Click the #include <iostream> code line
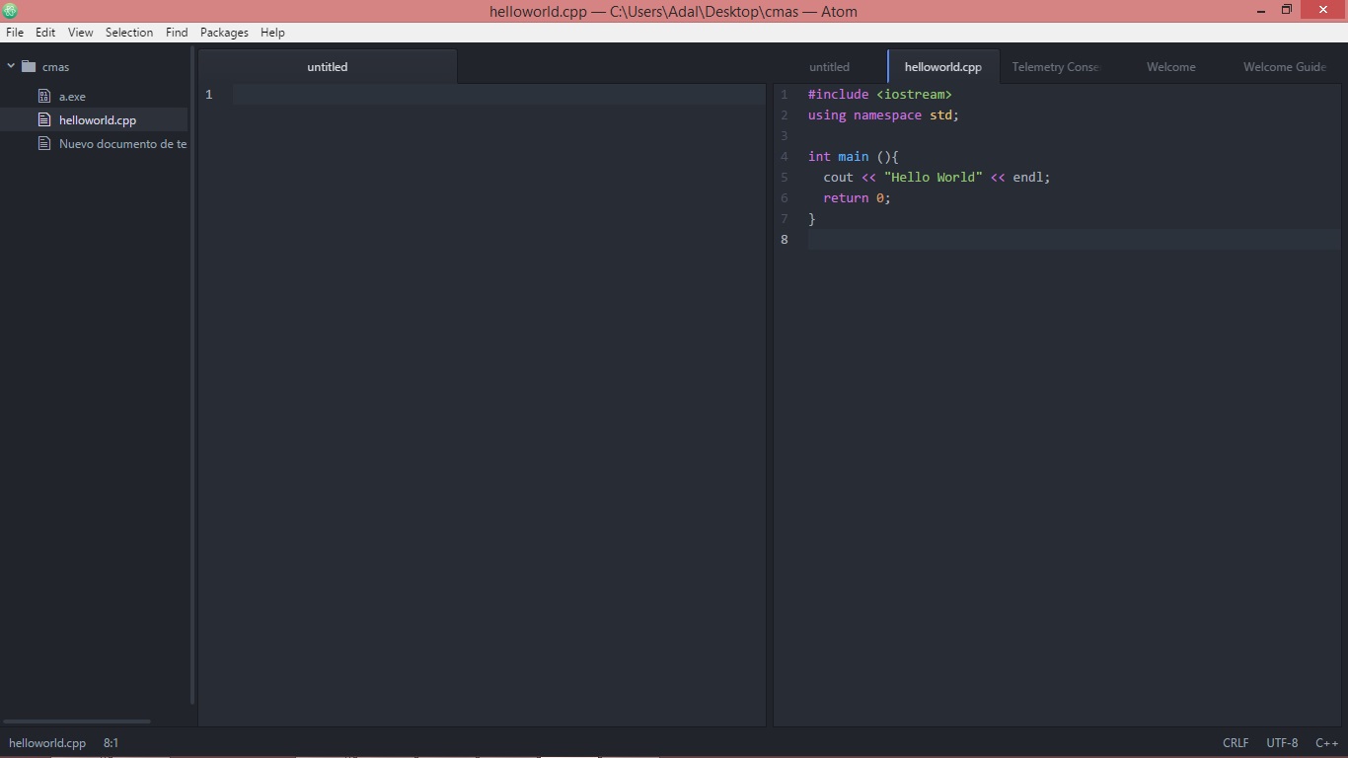This screenshot has width=1348, height=758. 880,95
